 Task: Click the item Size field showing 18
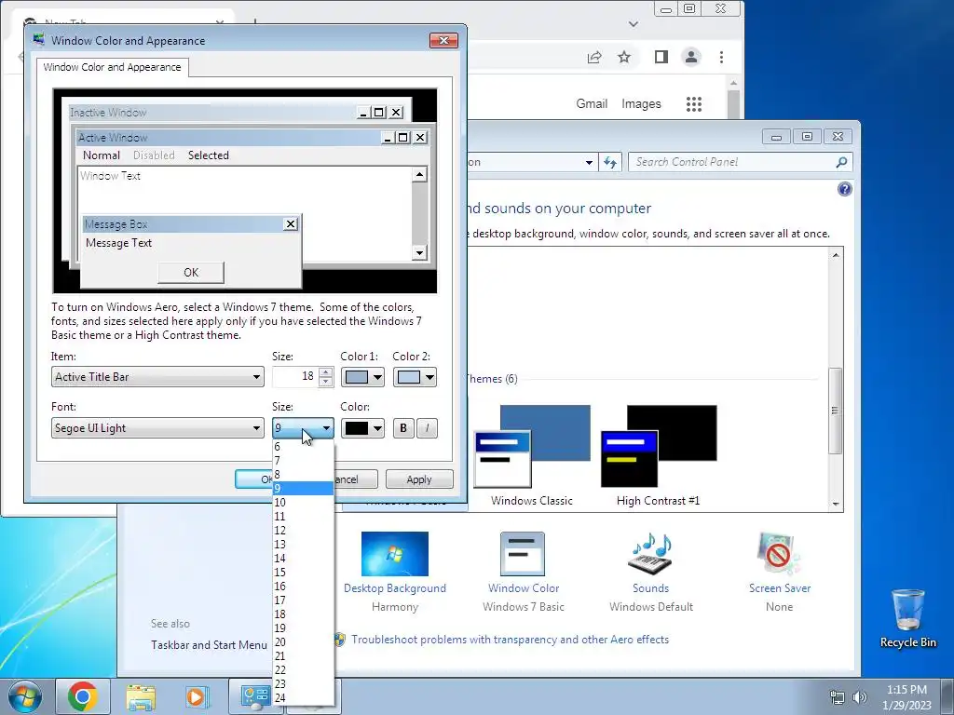[295, 377]
